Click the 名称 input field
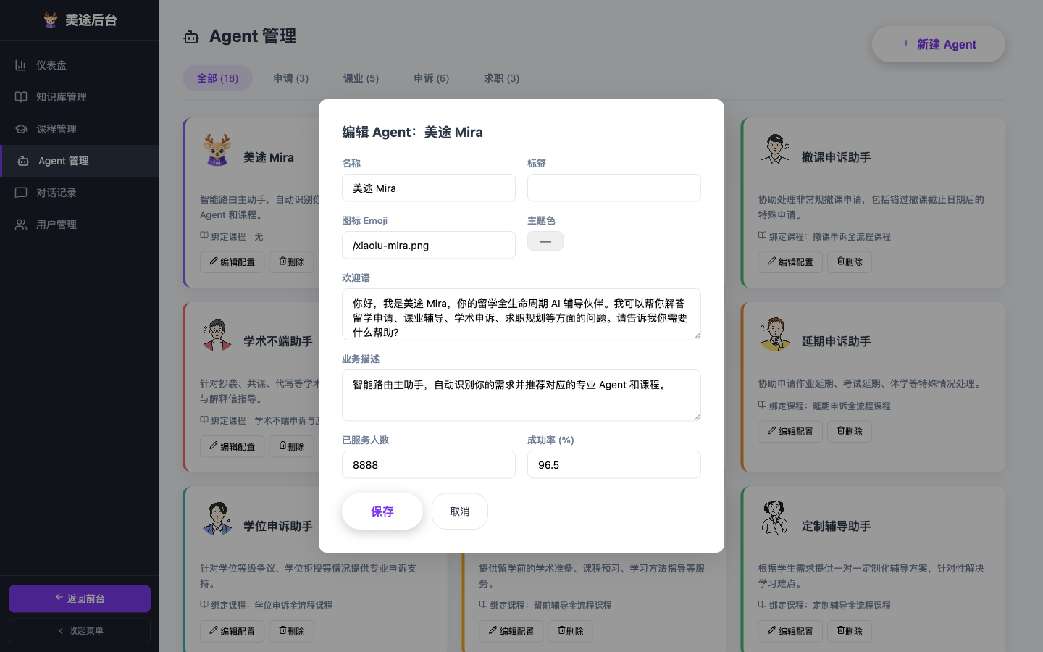The width and height of the screenshot is (1043, 652). (x=429, y=188)
